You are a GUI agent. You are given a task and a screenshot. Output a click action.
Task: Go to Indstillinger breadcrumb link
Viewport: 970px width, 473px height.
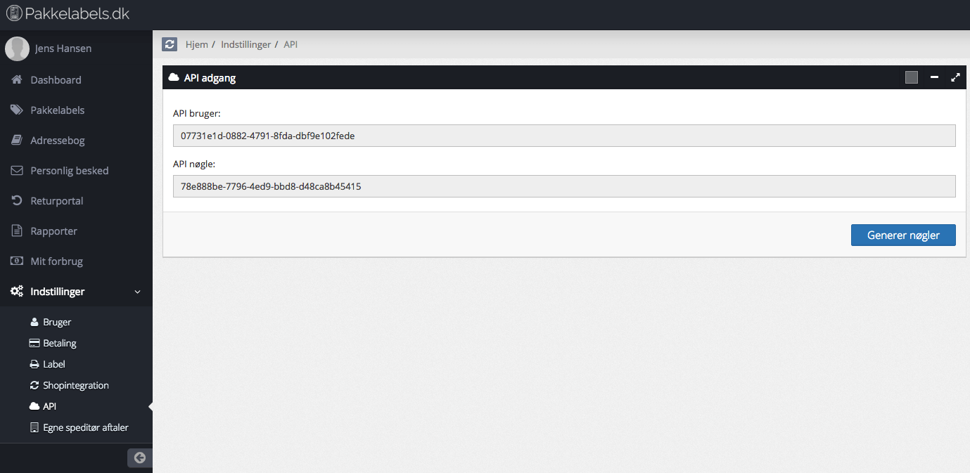(x=245, y=44)
